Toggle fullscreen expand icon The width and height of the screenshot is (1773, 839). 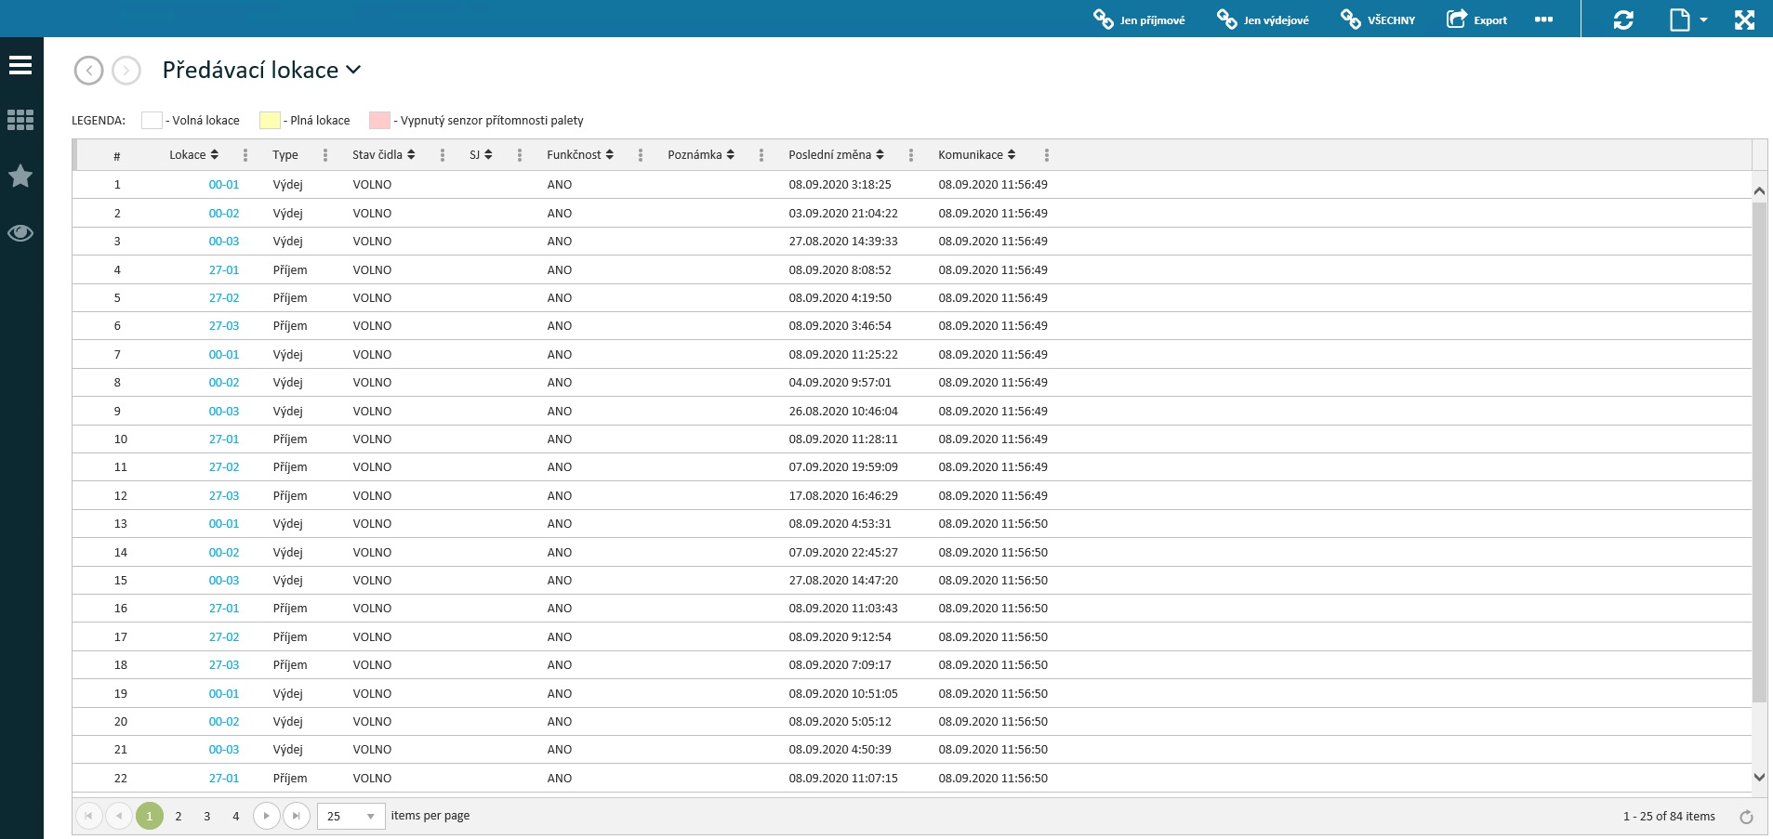tap(1744, 20)
